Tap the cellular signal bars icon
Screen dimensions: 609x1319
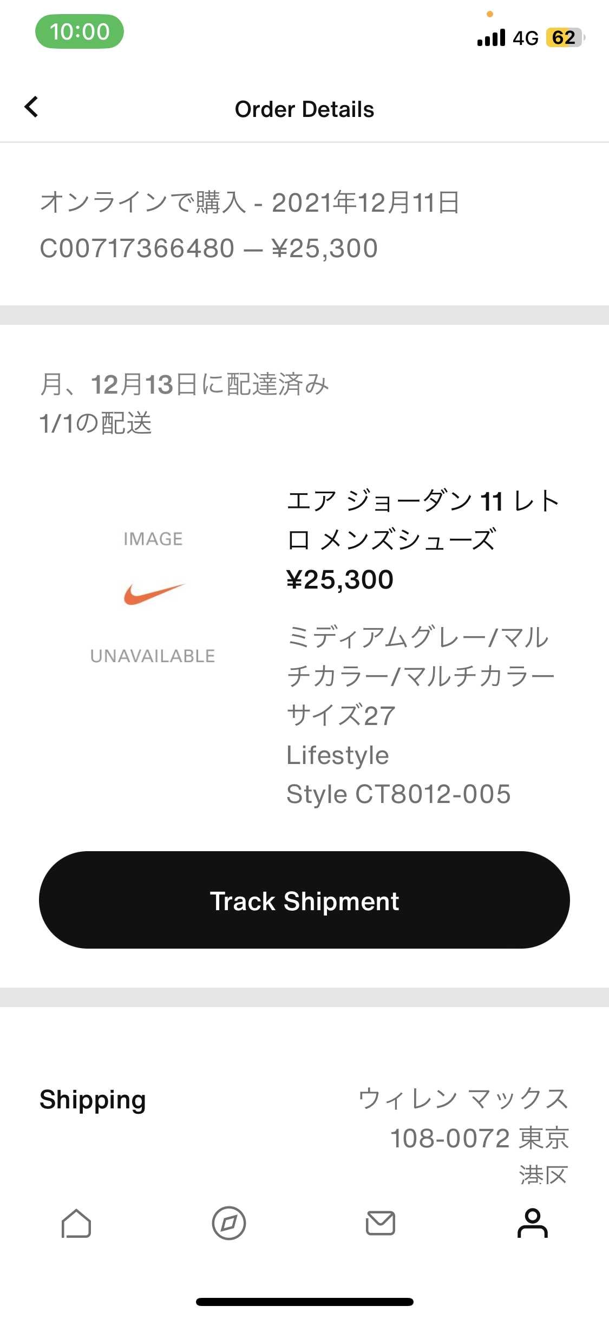[491, 38]
